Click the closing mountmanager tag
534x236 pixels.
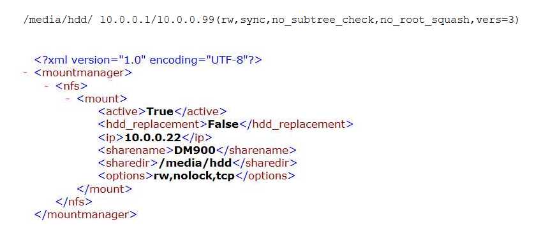tap(85, 214)
